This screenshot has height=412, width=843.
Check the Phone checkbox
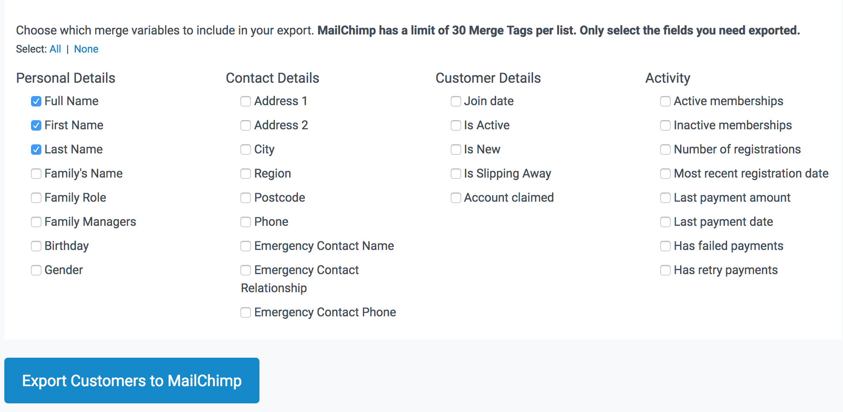(246, 222)
